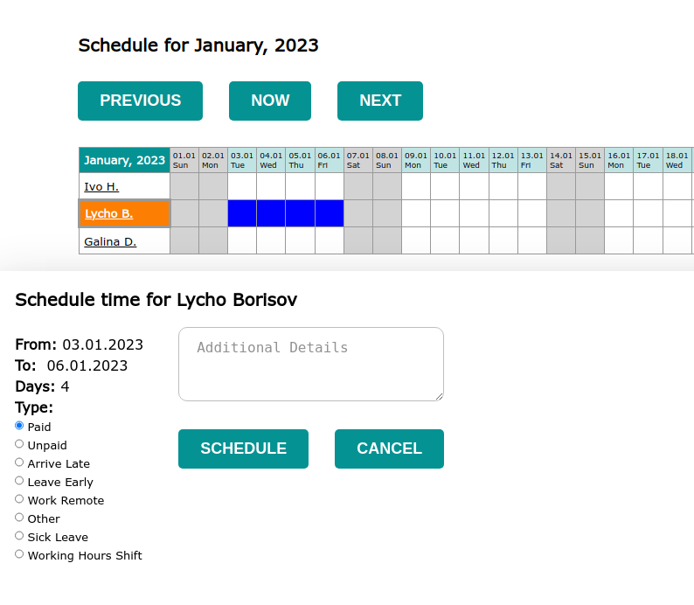694x605 pixels.
Task: Select the Other type option
Action: tap(19, 518)
